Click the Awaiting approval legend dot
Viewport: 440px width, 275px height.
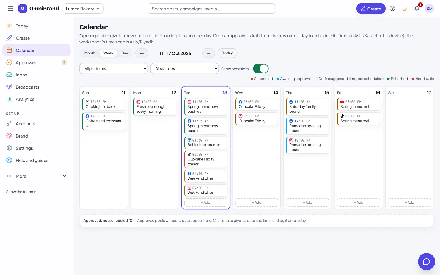pyautogui.click(x=278, y=79)
